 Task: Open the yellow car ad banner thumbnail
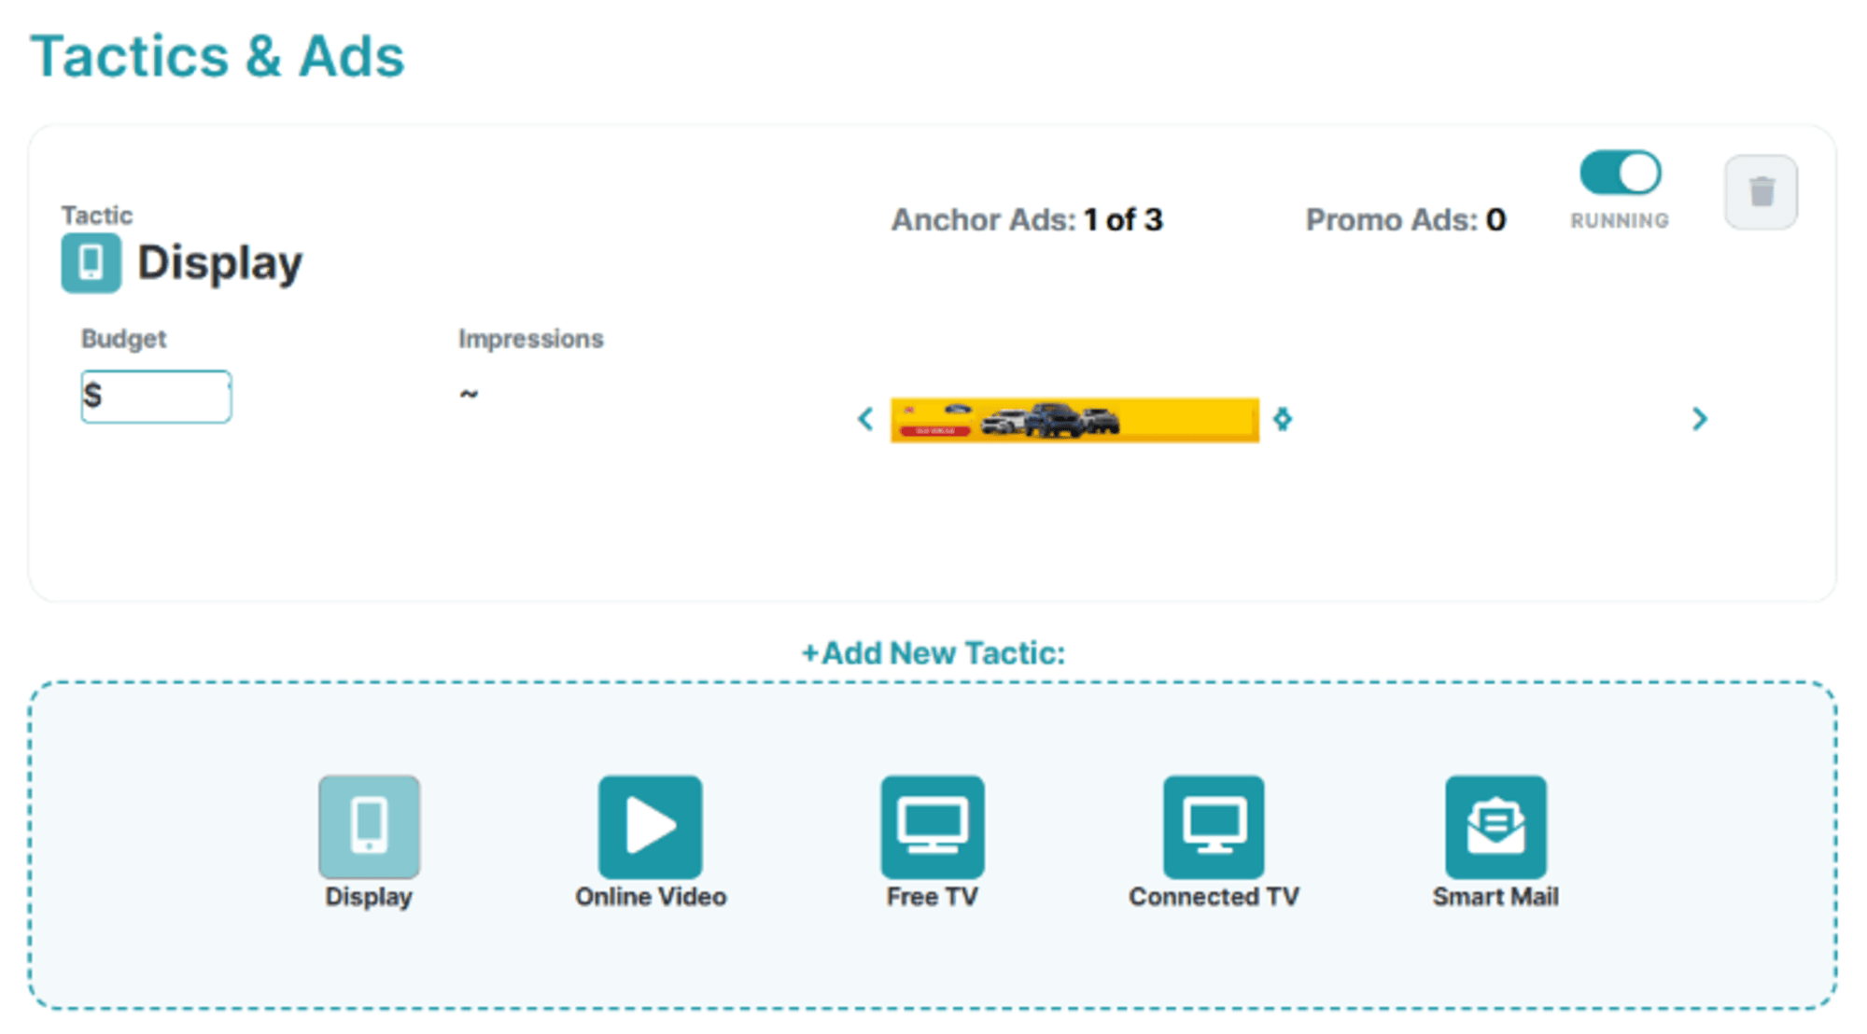tap(1074, 420)
